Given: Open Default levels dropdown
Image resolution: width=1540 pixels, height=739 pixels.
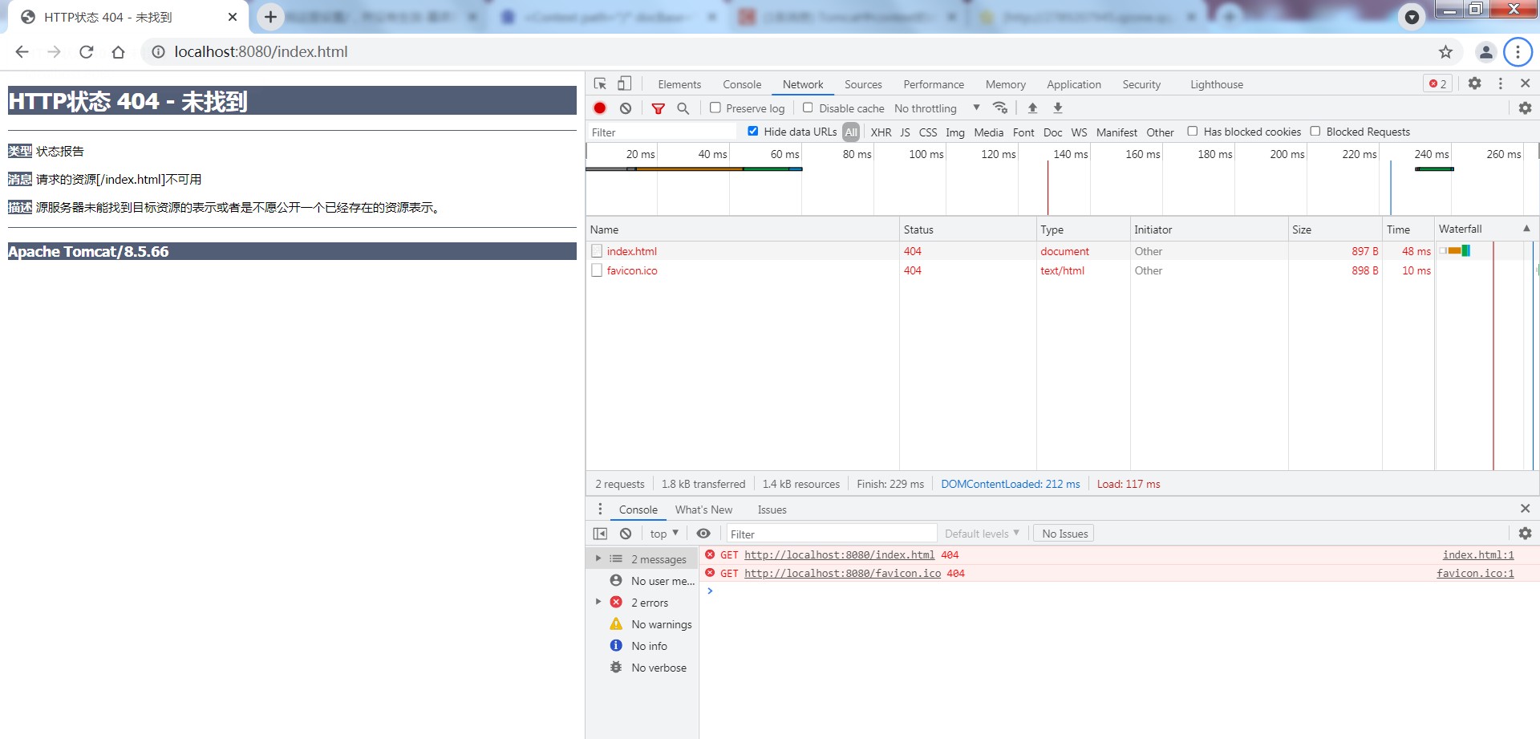Looking at the screenshot, I should click(982, 534).
